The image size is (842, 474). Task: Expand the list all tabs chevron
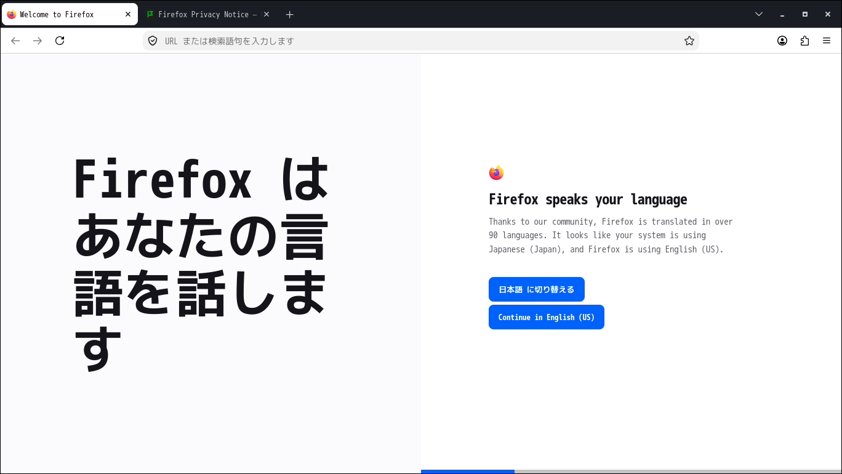click(x=759, y=14)
